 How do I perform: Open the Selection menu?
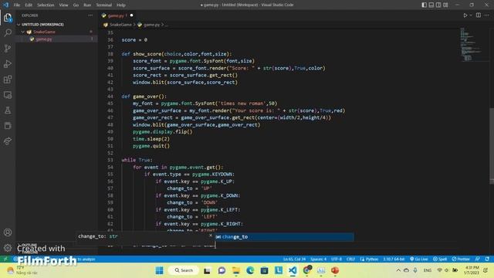[46, 5]
